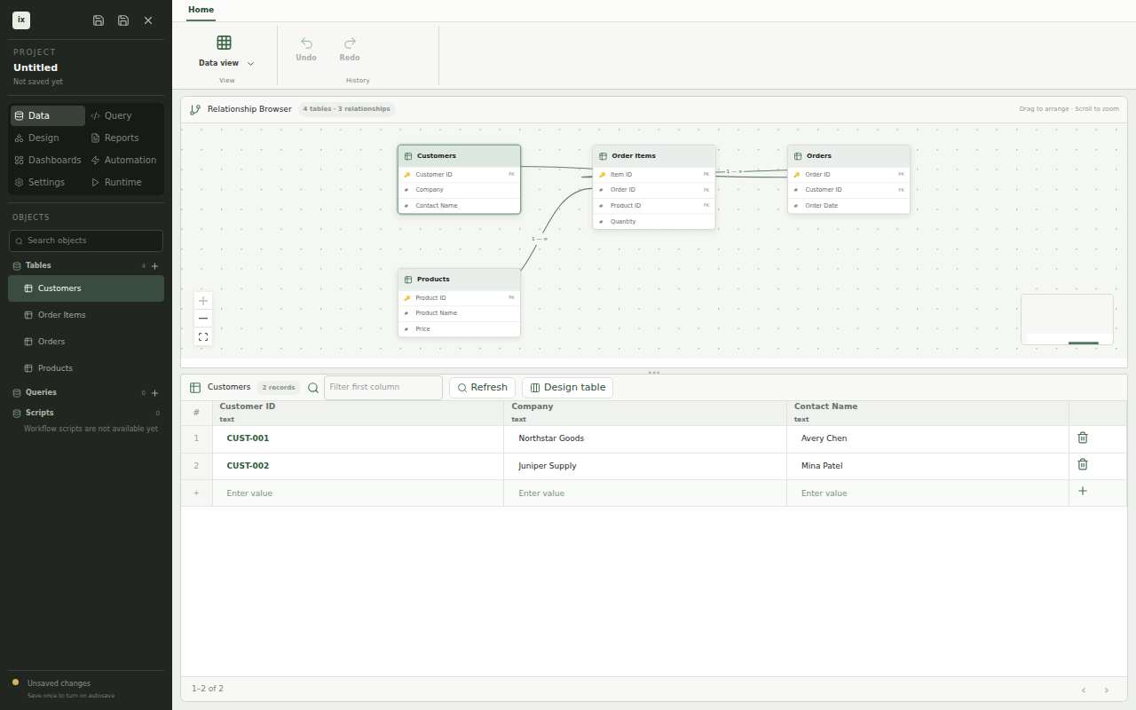Viewport: 1136px width, 710px height.
Task: Click the search magnifier icon beside records badge
Action: pos(313,388)
